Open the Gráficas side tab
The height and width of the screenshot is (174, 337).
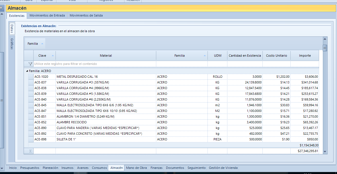click(12, 44)
